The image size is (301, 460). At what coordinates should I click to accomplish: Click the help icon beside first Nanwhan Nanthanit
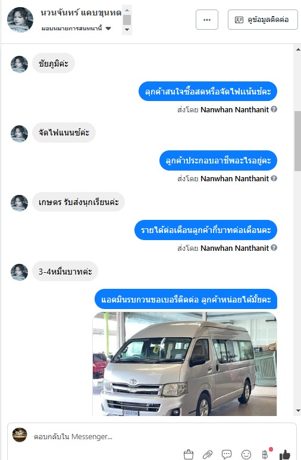274,109
